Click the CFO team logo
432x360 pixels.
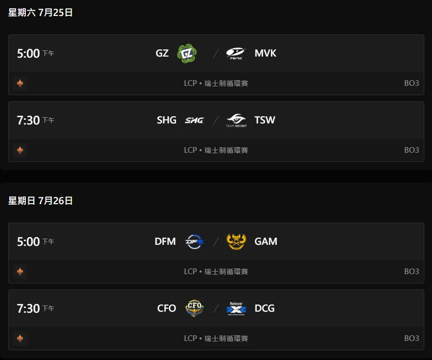(x=195, y=308)
